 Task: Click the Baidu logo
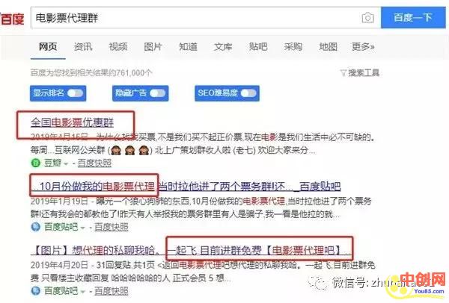pyautogui.click(x=12, y=19)
